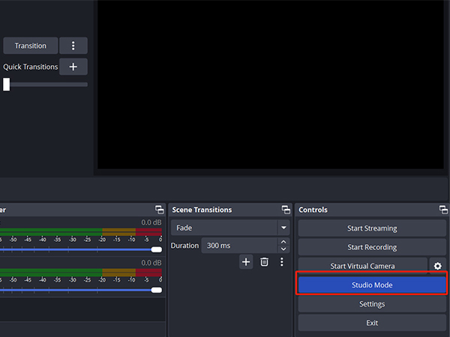This screenshot has height=337, width=450.
Task: Start Recording
Action: click(372, 247)
